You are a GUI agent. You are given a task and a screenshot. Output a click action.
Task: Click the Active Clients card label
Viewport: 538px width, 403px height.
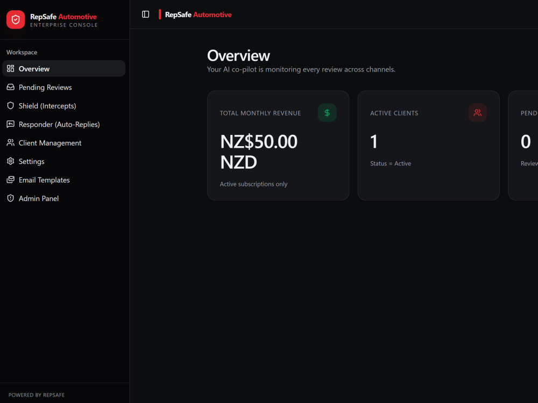394,113
